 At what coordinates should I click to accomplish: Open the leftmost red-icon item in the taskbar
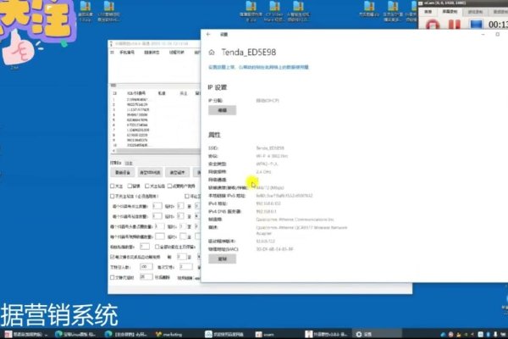26,334
